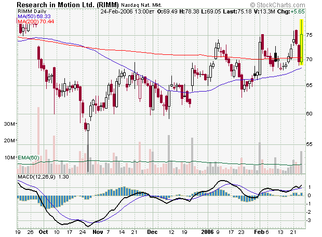Click the 60 price axis label
The width and height of the screenshot is (322, 237).
pyautogui.click(x=309, y=114)
